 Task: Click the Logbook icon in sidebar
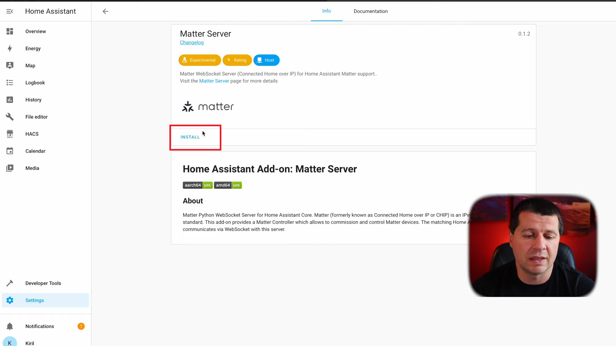pos(10,82)
